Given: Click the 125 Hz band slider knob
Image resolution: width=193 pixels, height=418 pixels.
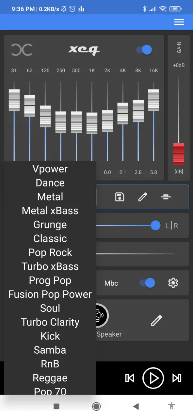Looking at the screenshot, I should (45, 116).
